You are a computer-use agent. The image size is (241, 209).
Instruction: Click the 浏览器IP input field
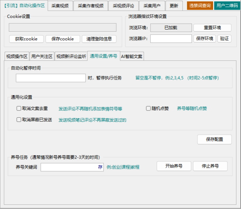click(171, 39)
